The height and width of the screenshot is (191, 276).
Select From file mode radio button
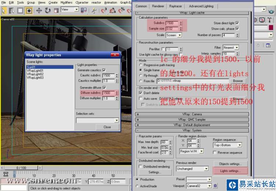pos(141,81)
